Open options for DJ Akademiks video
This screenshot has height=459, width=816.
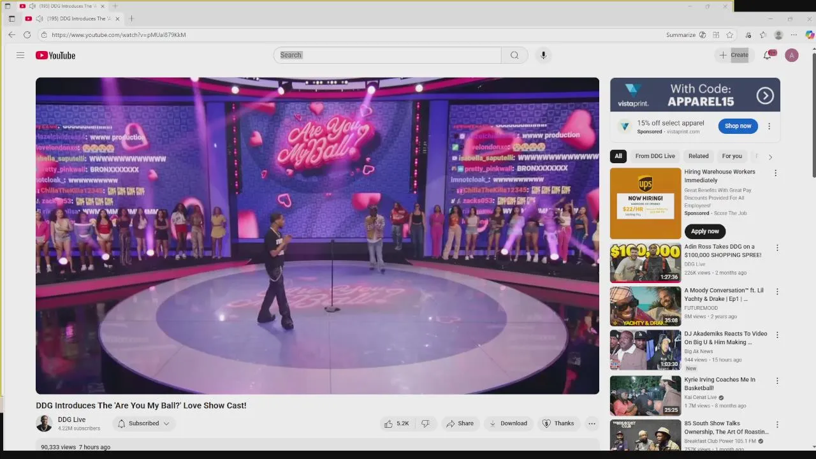coord(776,335)
